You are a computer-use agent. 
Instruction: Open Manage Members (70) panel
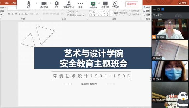click(x=69, y=5)
